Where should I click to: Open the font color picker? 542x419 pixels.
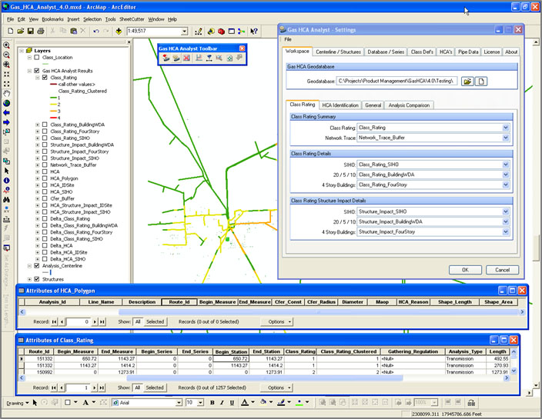point(253,402)
